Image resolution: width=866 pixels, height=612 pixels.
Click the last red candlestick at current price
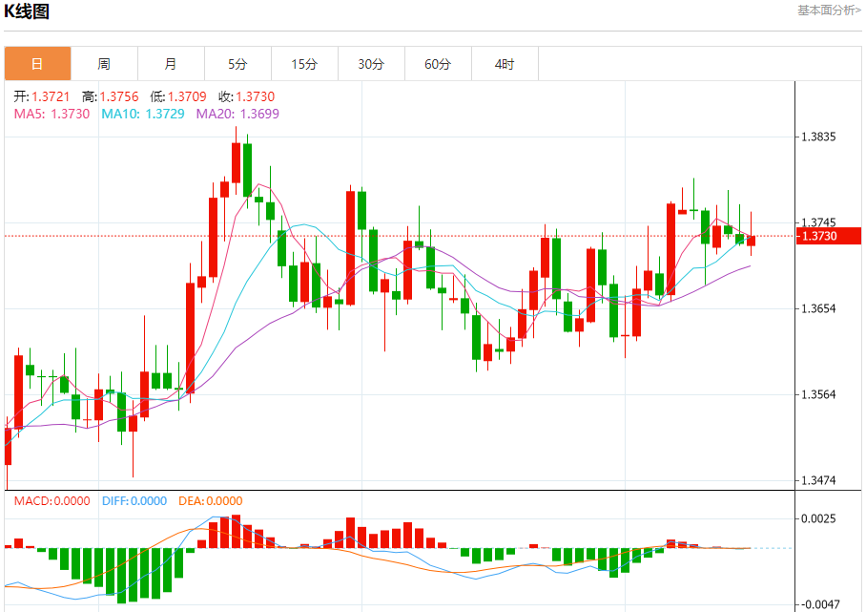coord(751,241)
